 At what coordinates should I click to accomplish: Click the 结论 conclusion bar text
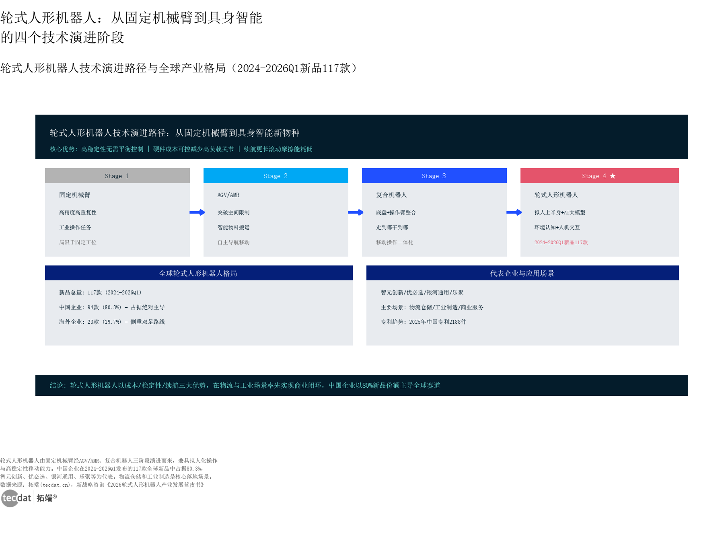(x=245, y=385)
